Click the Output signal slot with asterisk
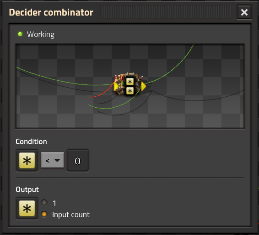 pyautogui.click(x=27, y=209)
